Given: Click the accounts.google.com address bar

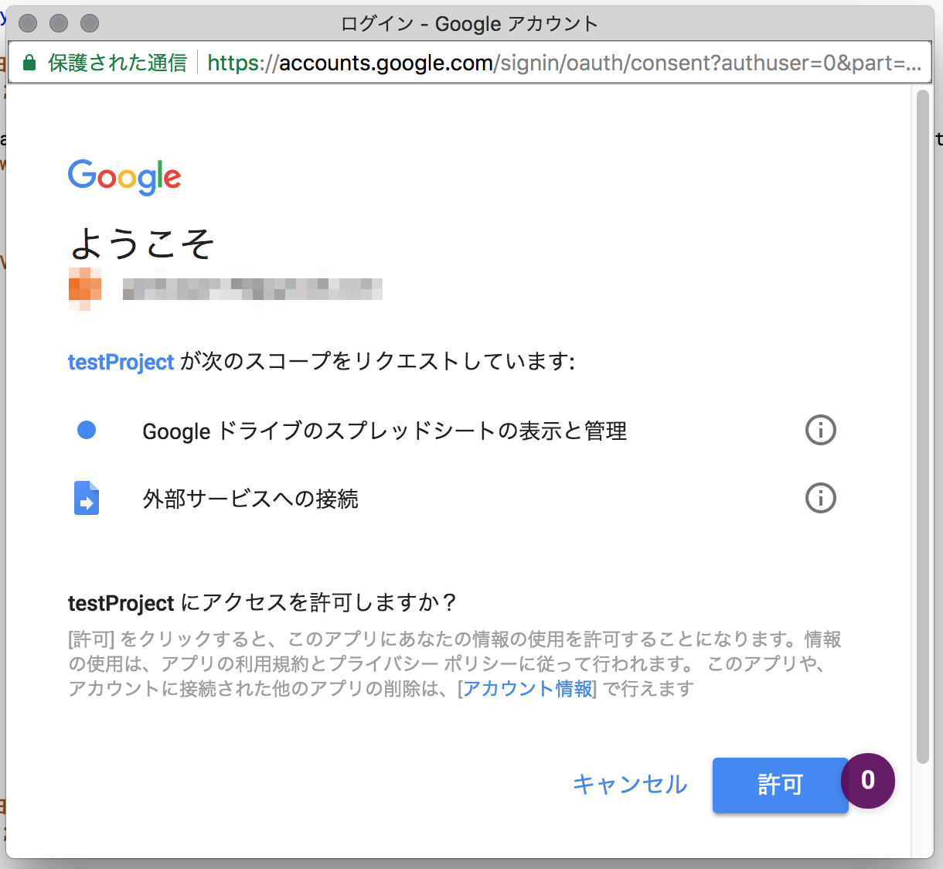Looking at the screenshot, I should [564, 63].
